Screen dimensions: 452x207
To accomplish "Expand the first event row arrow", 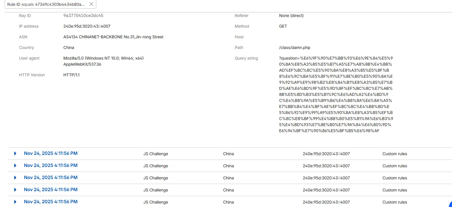I will (15, 153).
